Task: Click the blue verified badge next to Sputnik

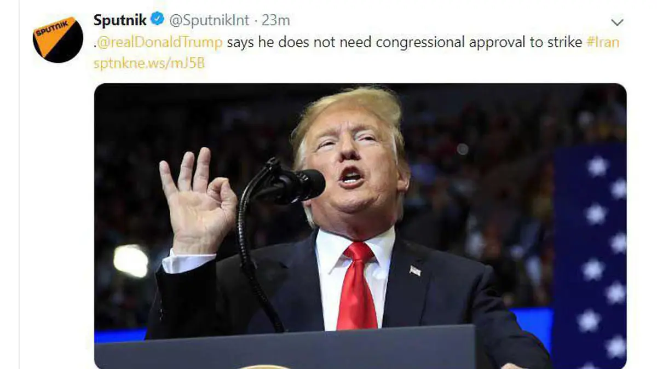Action: (157, 21)
